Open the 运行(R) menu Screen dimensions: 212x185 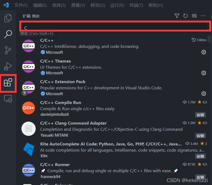(117, 5)
